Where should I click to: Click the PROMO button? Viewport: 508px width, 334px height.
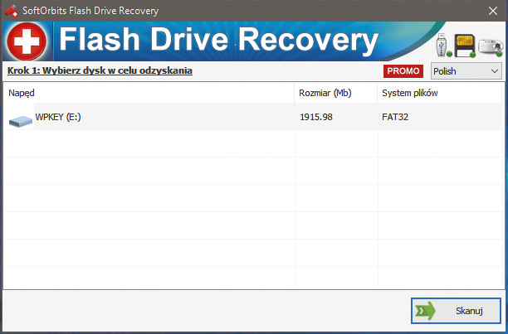pyautogui.click(x=403, y=71)
